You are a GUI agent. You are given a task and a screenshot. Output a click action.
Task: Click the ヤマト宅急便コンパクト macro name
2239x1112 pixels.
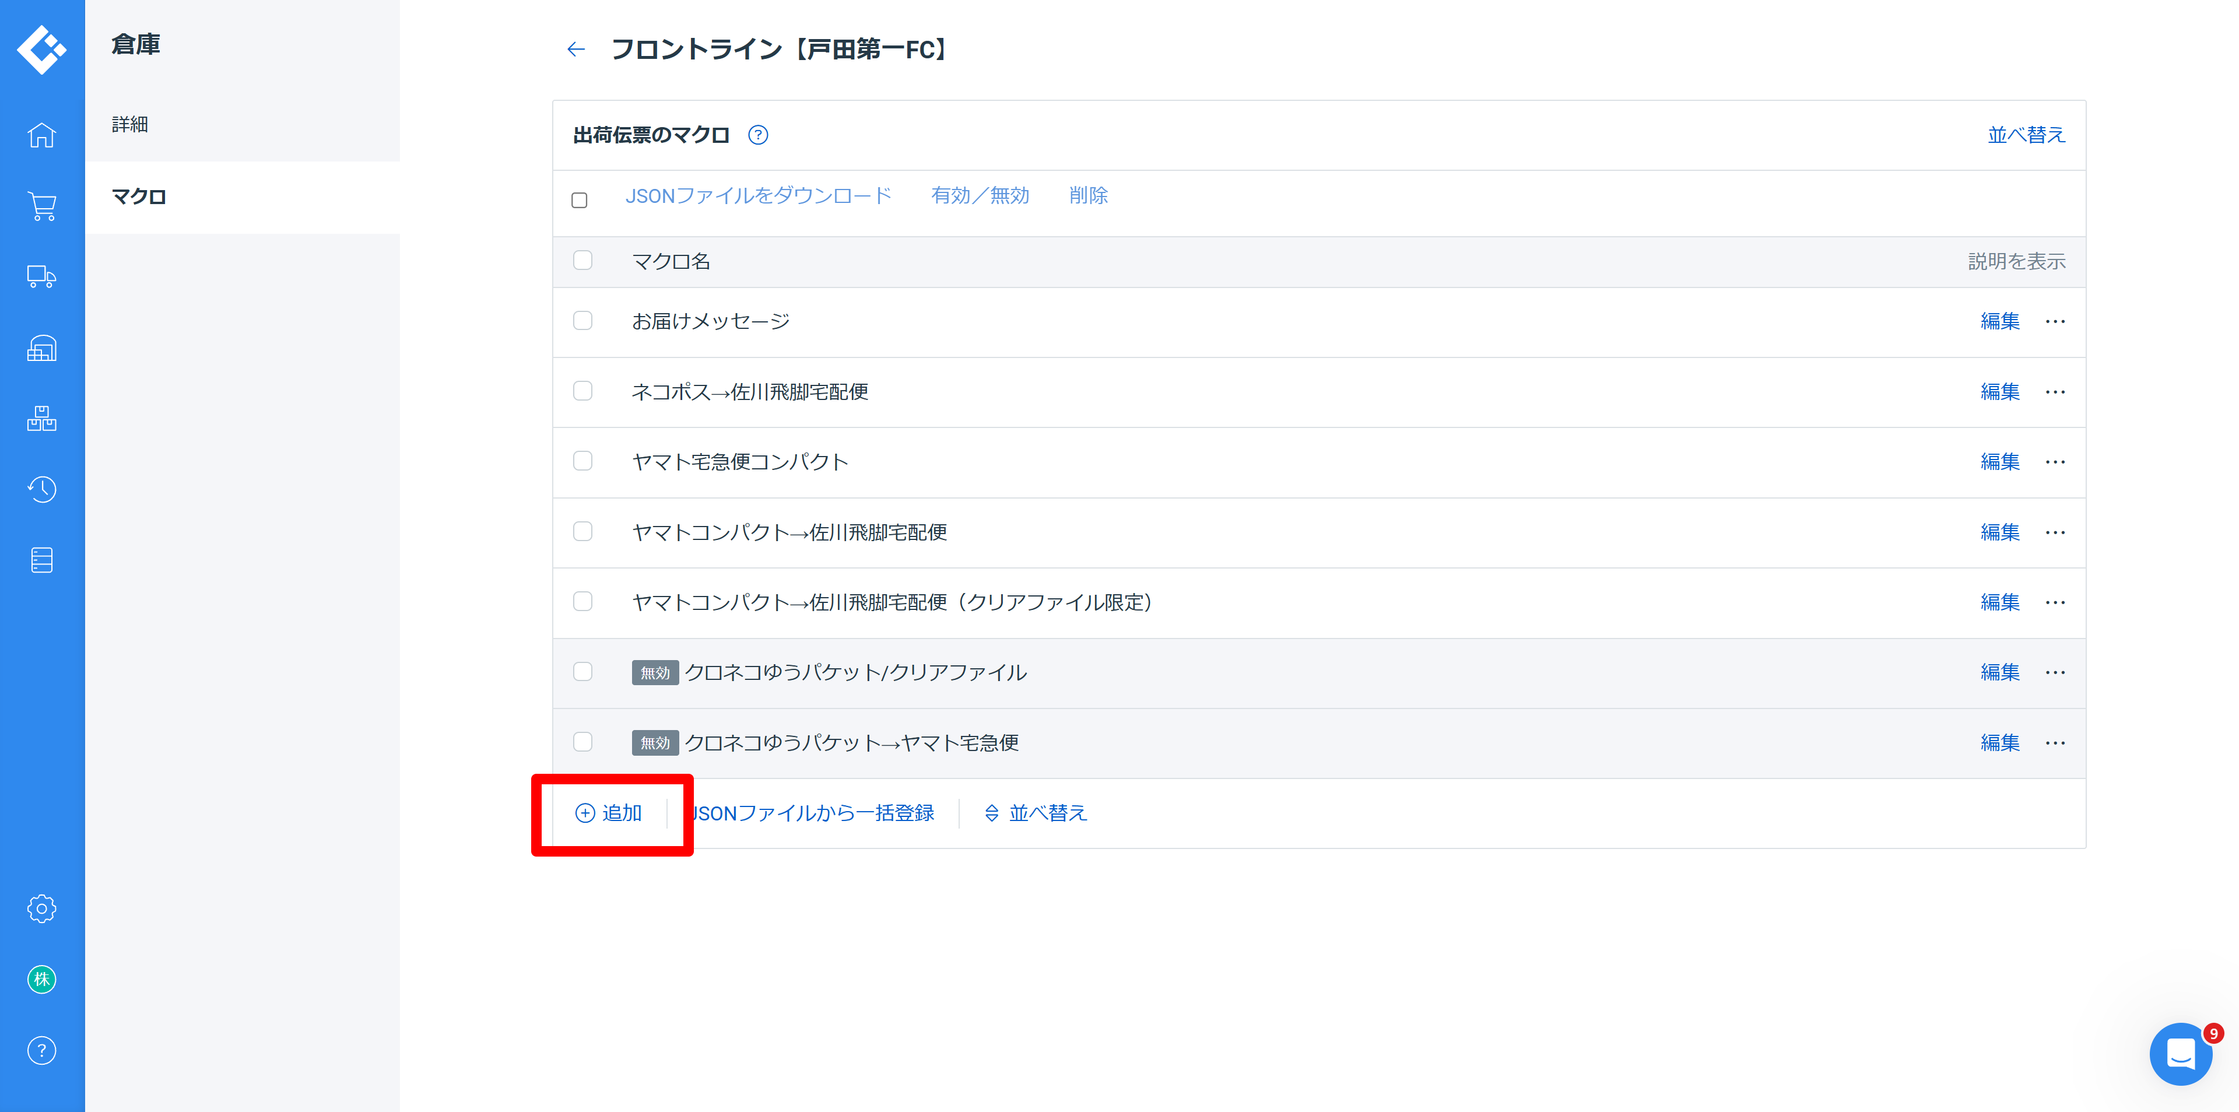pos(740,462)
